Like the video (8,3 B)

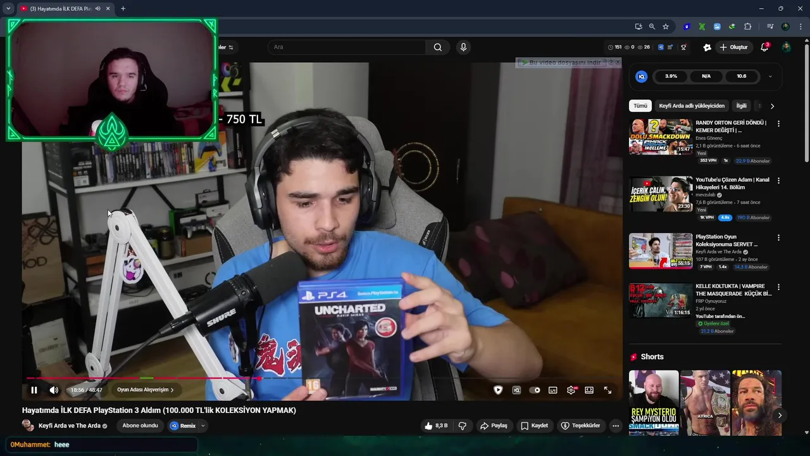click(x=437, y=426)
